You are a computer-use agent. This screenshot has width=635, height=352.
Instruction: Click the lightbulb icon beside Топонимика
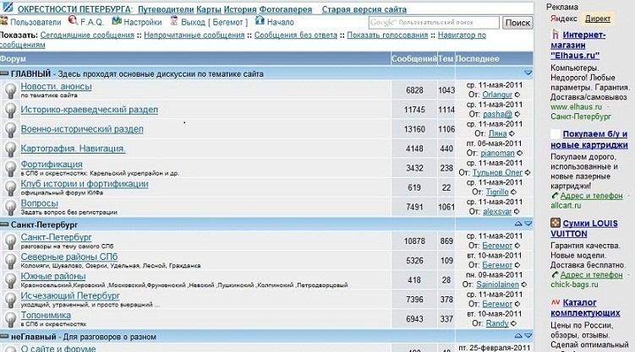tap(8, 318)
